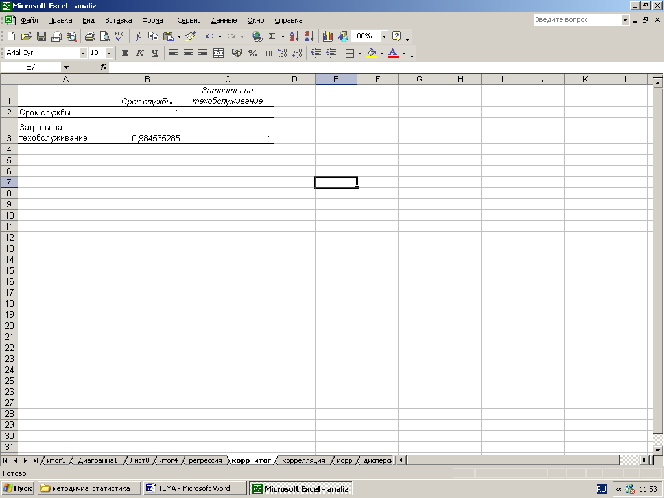Click the fx Insert Function button
Screen dimensions: 664x498
tap(104, 67)
